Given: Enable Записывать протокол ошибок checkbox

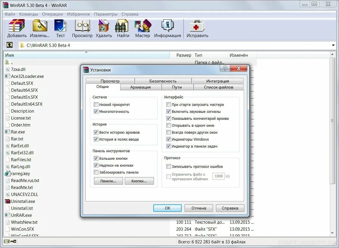Looking at the screenshot, I should 169,166.
